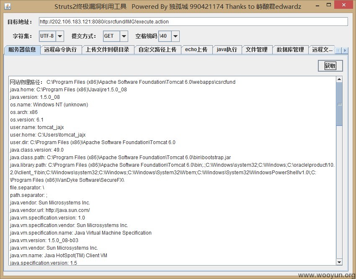
Task: Click the java.specification.version: 1.5 line
Action: point(44,263)
